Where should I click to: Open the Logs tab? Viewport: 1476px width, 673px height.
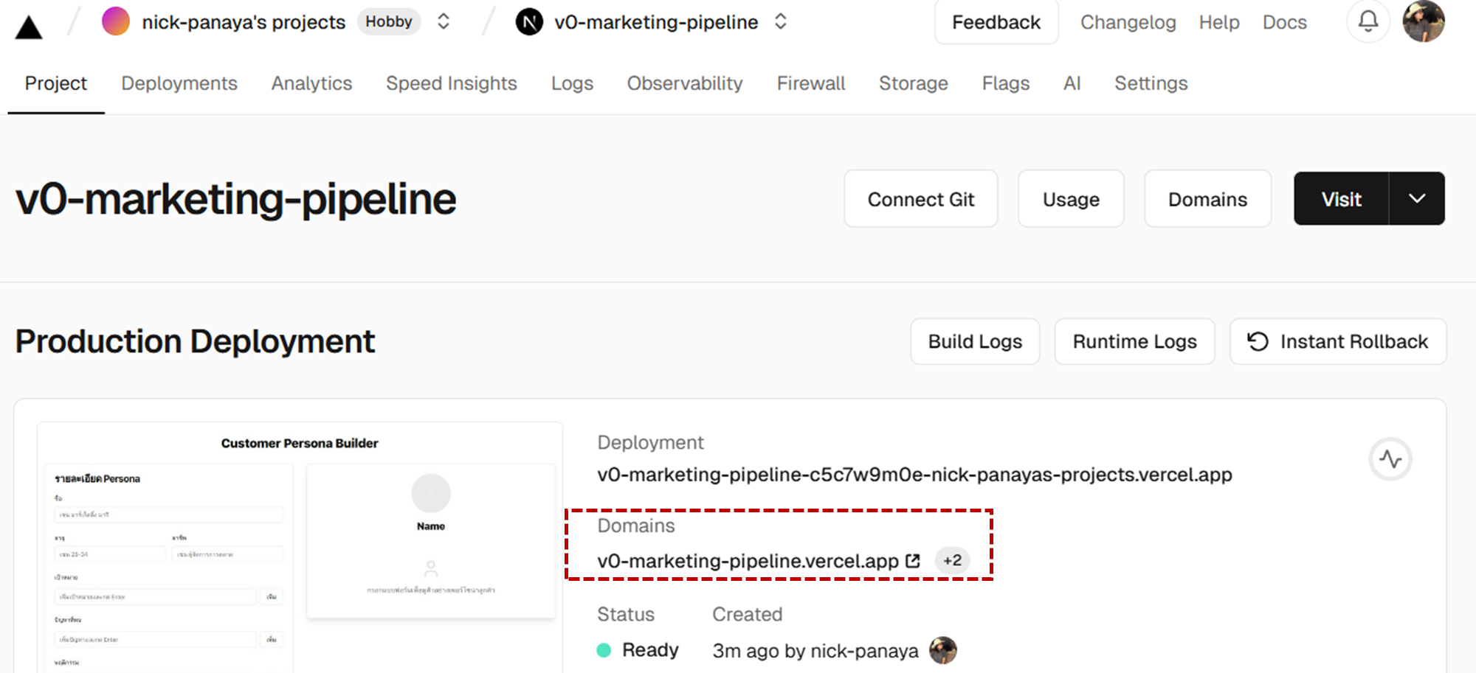click(x=572, y=83)
